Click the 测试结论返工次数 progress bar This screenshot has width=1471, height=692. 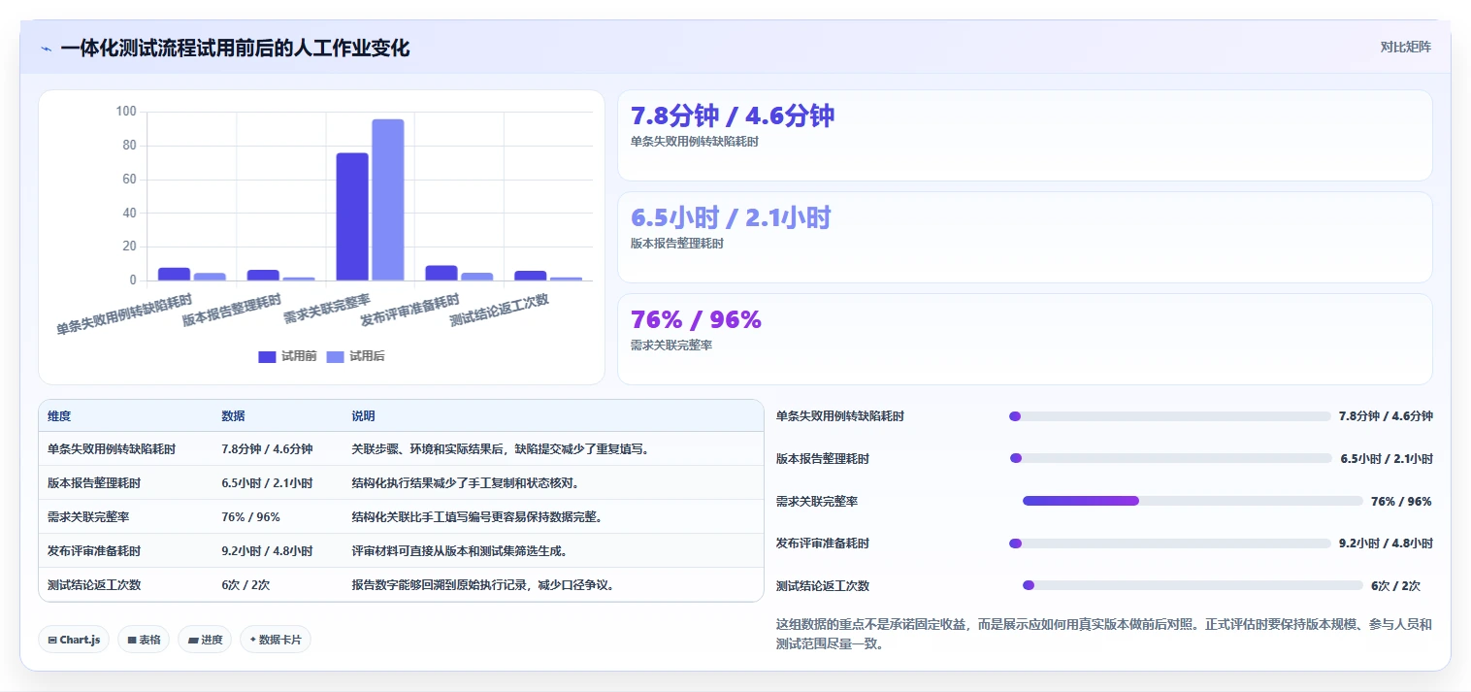coord(1193,585)
